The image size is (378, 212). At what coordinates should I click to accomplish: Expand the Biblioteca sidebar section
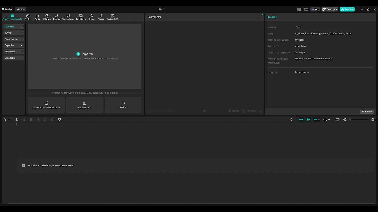tap(14, 52)
